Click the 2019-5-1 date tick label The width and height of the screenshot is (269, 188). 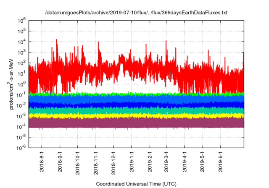[202, 161]
